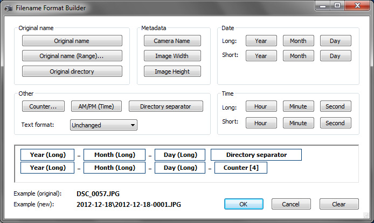Select Directory separator token in format line
This screenshot has height=223, width=374.
click(256, 155)
